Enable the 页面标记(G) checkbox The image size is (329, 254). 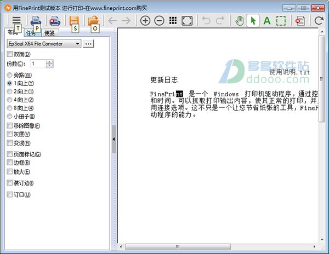10,154
